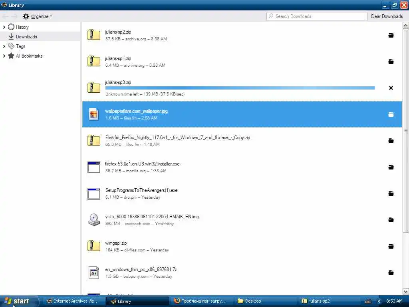Click the julians-sp3.zip zip folder icon
409x307 pixels.
point(93,88)
